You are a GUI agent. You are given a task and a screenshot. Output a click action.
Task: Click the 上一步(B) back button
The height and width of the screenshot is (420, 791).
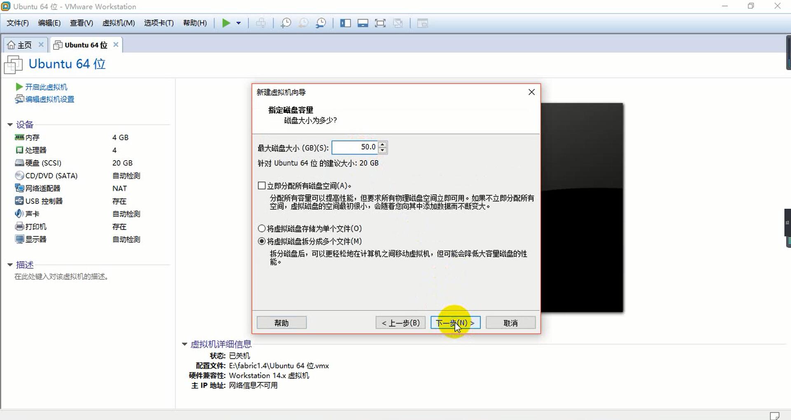tap(400, 323)
